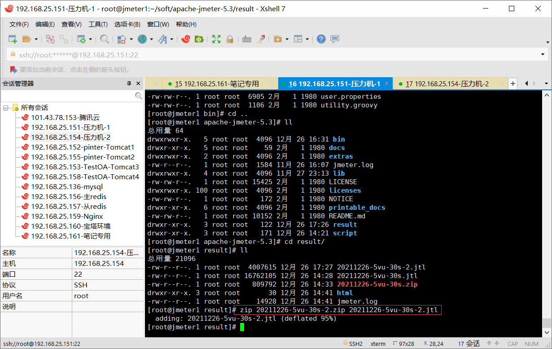The width and height of the screenshot is (552, 349).
Task: Click the greyed Reconnect chain icon
Action: pyautogui.click(x=64, y=40)
